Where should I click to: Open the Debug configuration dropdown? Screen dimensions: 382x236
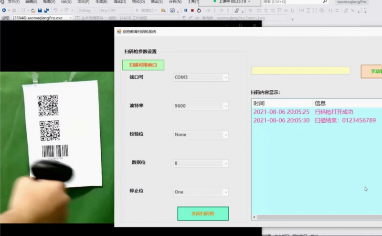(x=87, y=11)
